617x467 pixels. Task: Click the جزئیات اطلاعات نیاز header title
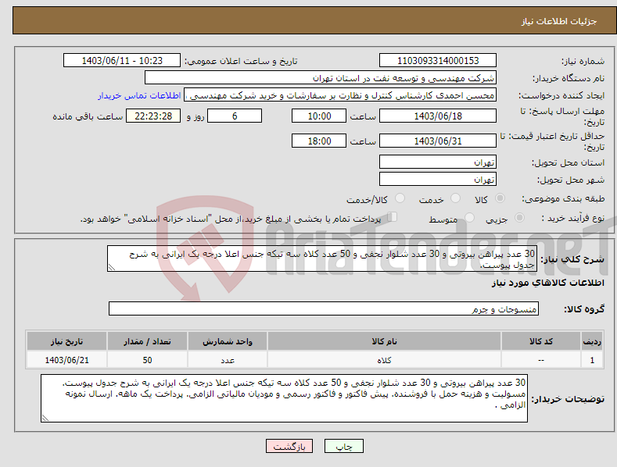point(559,21)
